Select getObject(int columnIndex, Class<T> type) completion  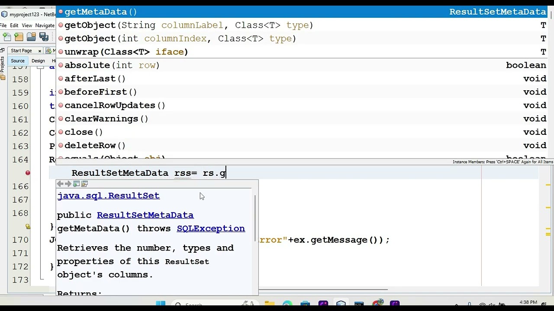(x=303, y=38)
